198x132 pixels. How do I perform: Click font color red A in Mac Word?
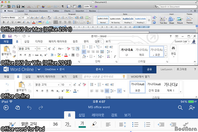pyautogui.click(x=34, y=22)
